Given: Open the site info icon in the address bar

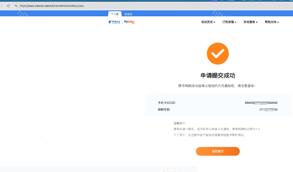Looking at the screenshot, I should click(16, 6).
